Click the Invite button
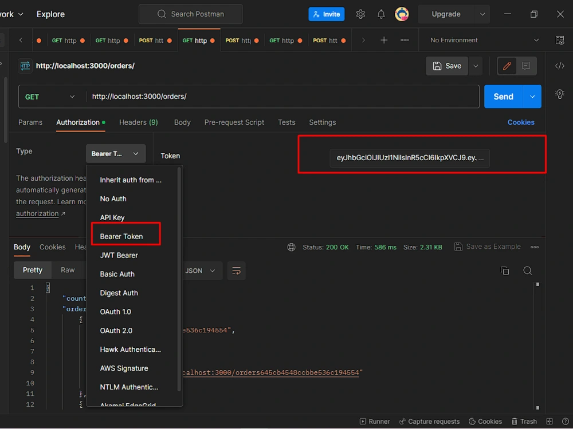Screen dimensions: 573x429 pos(327,14)
